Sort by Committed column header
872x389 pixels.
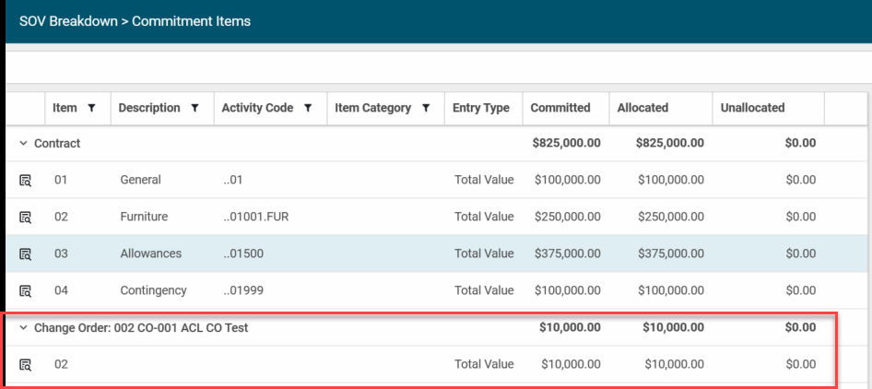click(560, 108)
